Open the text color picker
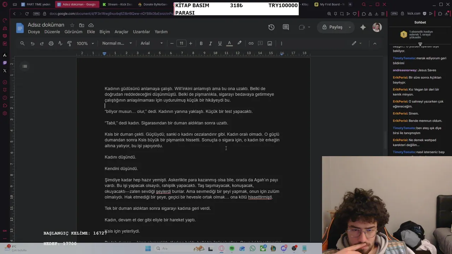The height and width of the screenshot is (254, 452). point(229,43)
